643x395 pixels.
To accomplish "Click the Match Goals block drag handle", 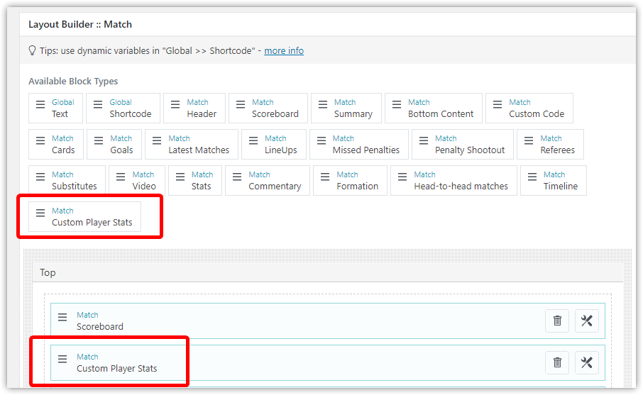I will (x=99, y=140).
